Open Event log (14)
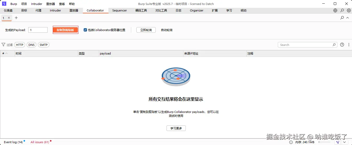The height and width of the screenshot is (145, 352). 13,142
